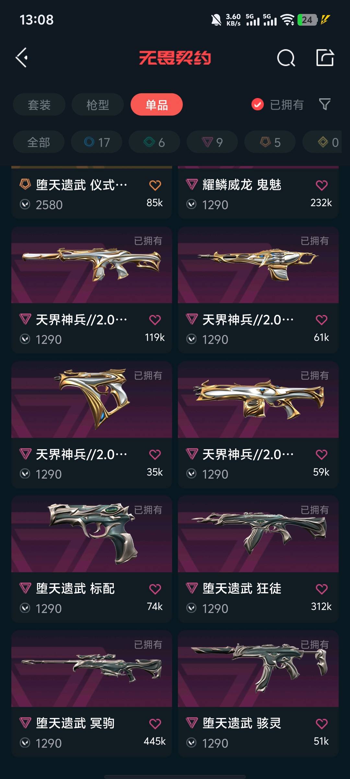Filter by pink tier showing 9
This screenshot has width=350, height=779.
coord(212,142)
